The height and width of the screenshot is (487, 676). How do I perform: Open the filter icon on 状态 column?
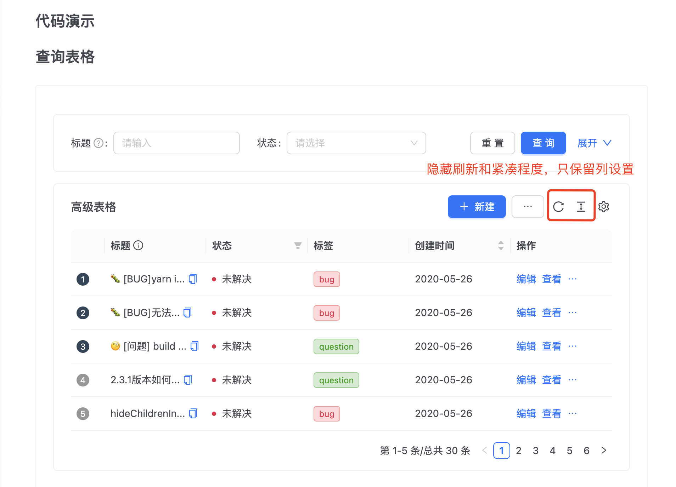pyautogui.click(x=298, y=245)
